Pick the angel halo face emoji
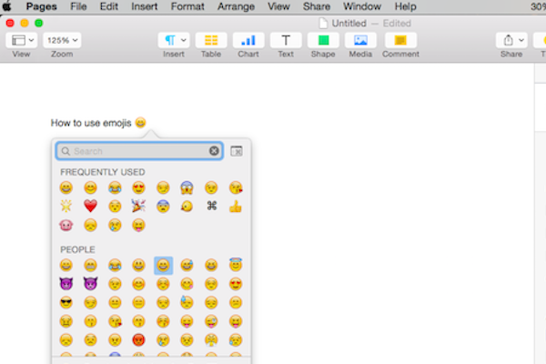546x364 pixels. 236,265
